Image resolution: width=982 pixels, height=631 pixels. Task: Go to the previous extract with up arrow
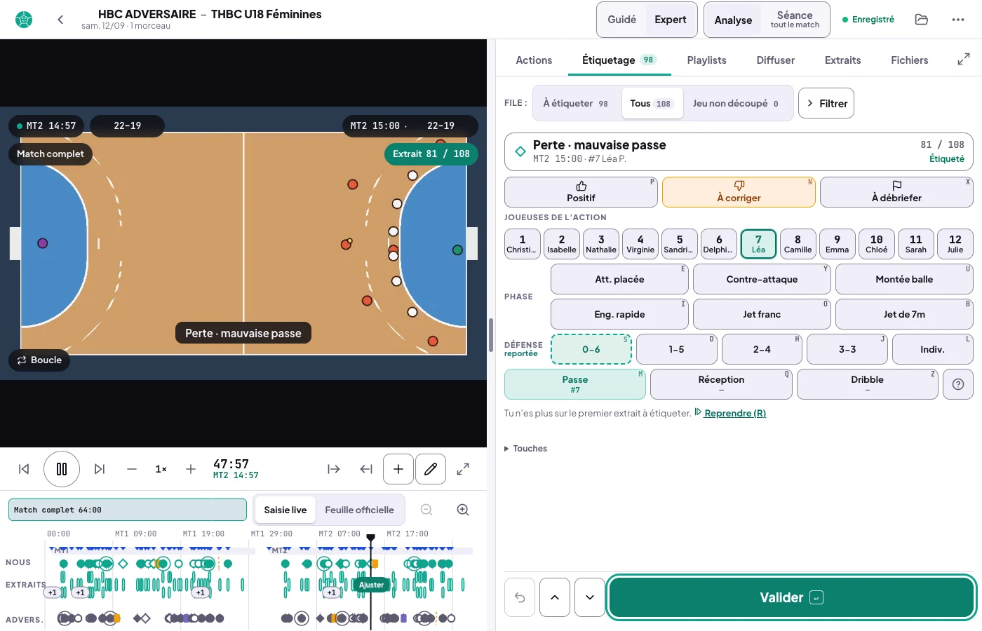tap(555, 597)
